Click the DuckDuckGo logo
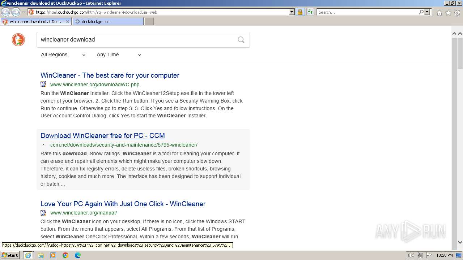The image size is (463, 260). 18,40
